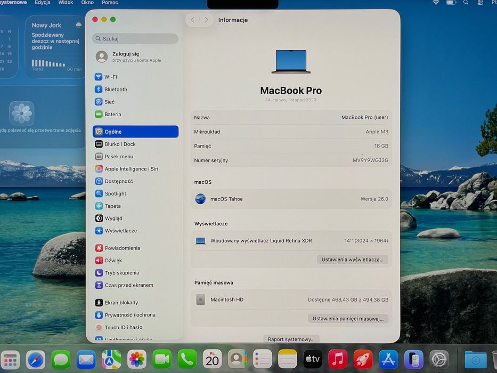Click the back arrow next to Informacje
The height and width of the screenshot is (373, 497).
pyautogui.click(x=192, y=20)
